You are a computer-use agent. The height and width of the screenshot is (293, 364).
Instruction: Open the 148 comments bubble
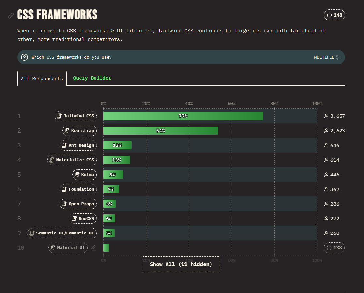(334, 15)
